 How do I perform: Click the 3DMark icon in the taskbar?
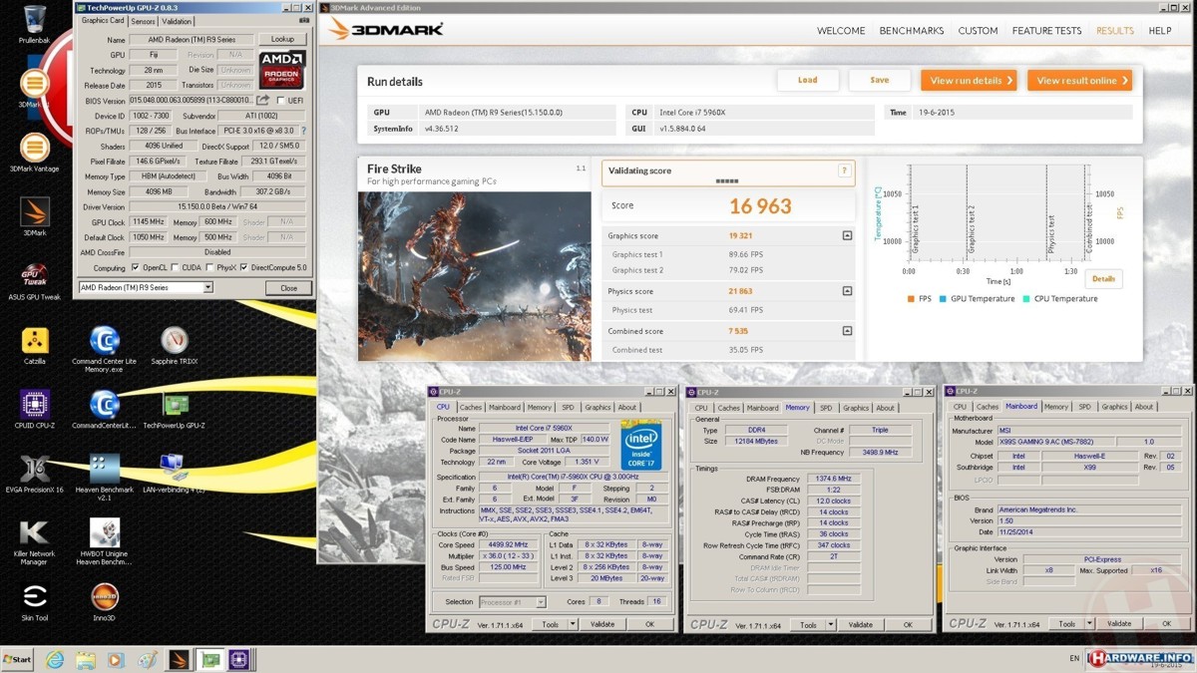179,659
